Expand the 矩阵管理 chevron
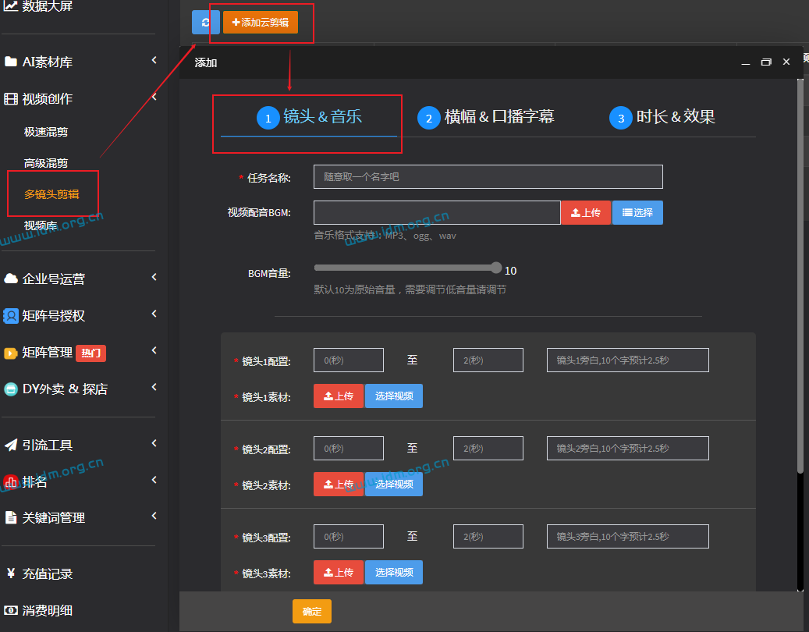The image size is (809, 632). click(154, 350)
